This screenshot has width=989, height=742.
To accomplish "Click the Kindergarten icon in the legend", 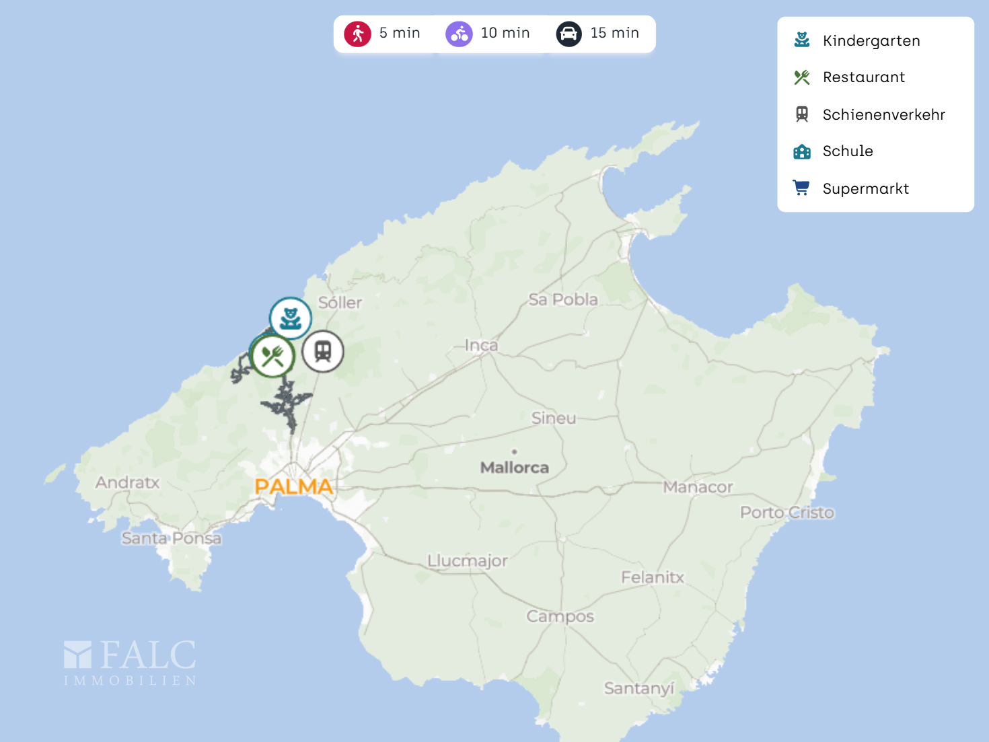I will 801,40.
